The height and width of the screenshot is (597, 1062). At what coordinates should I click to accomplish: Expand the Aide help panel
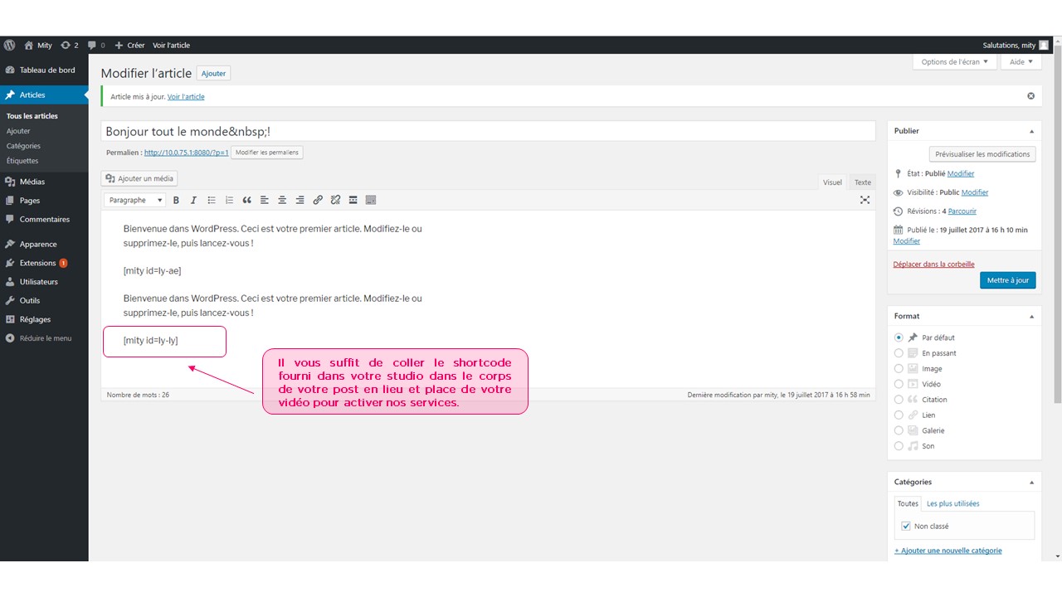(x=1021, y=61)
